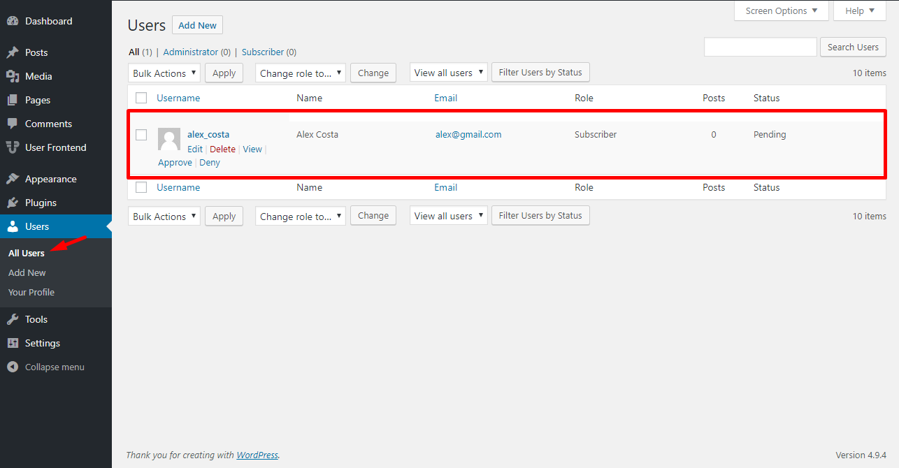
Task: Click top Filter Users by Status button
Action: coord(540,72)
